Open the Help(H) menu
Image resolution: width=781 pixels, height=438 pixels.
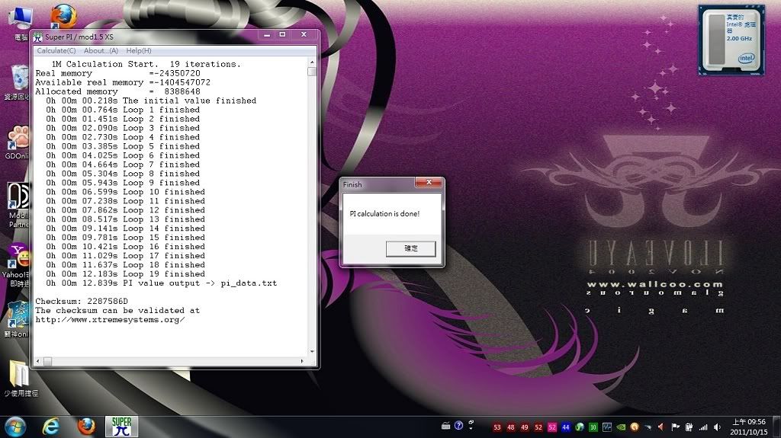coord(139,50)
